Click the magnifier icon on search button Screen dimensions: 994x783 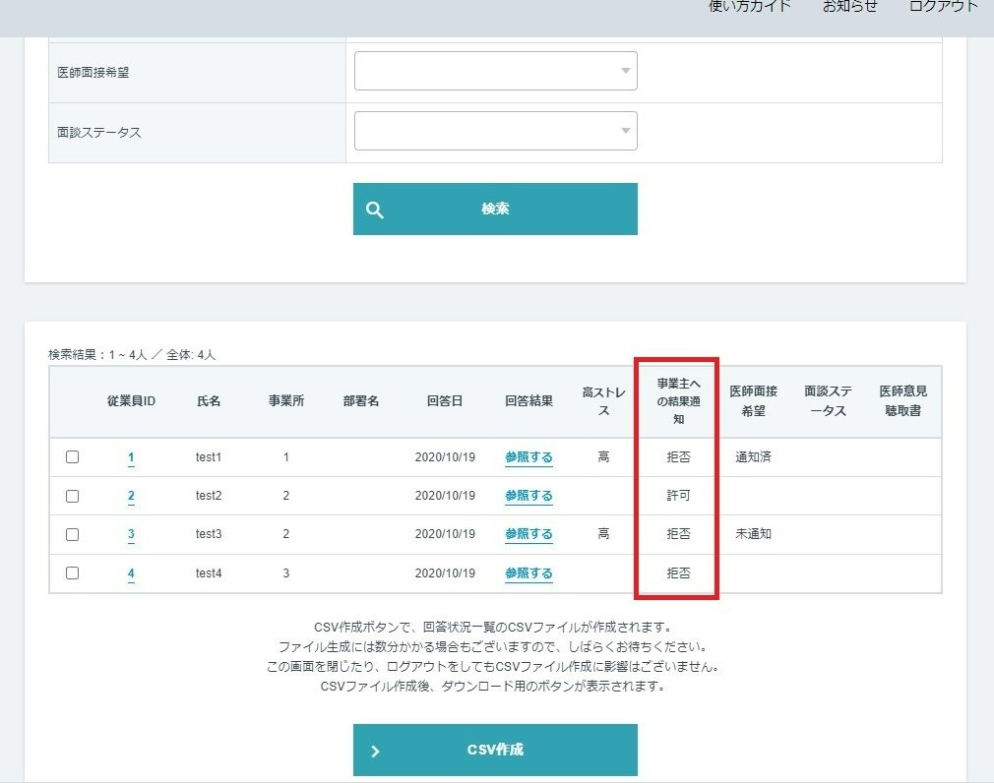point(375,210)
